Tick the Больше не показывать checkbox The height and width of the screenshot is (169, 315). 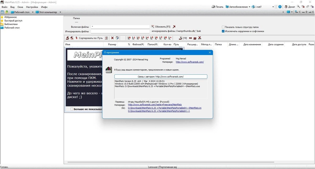coord(72,109)
